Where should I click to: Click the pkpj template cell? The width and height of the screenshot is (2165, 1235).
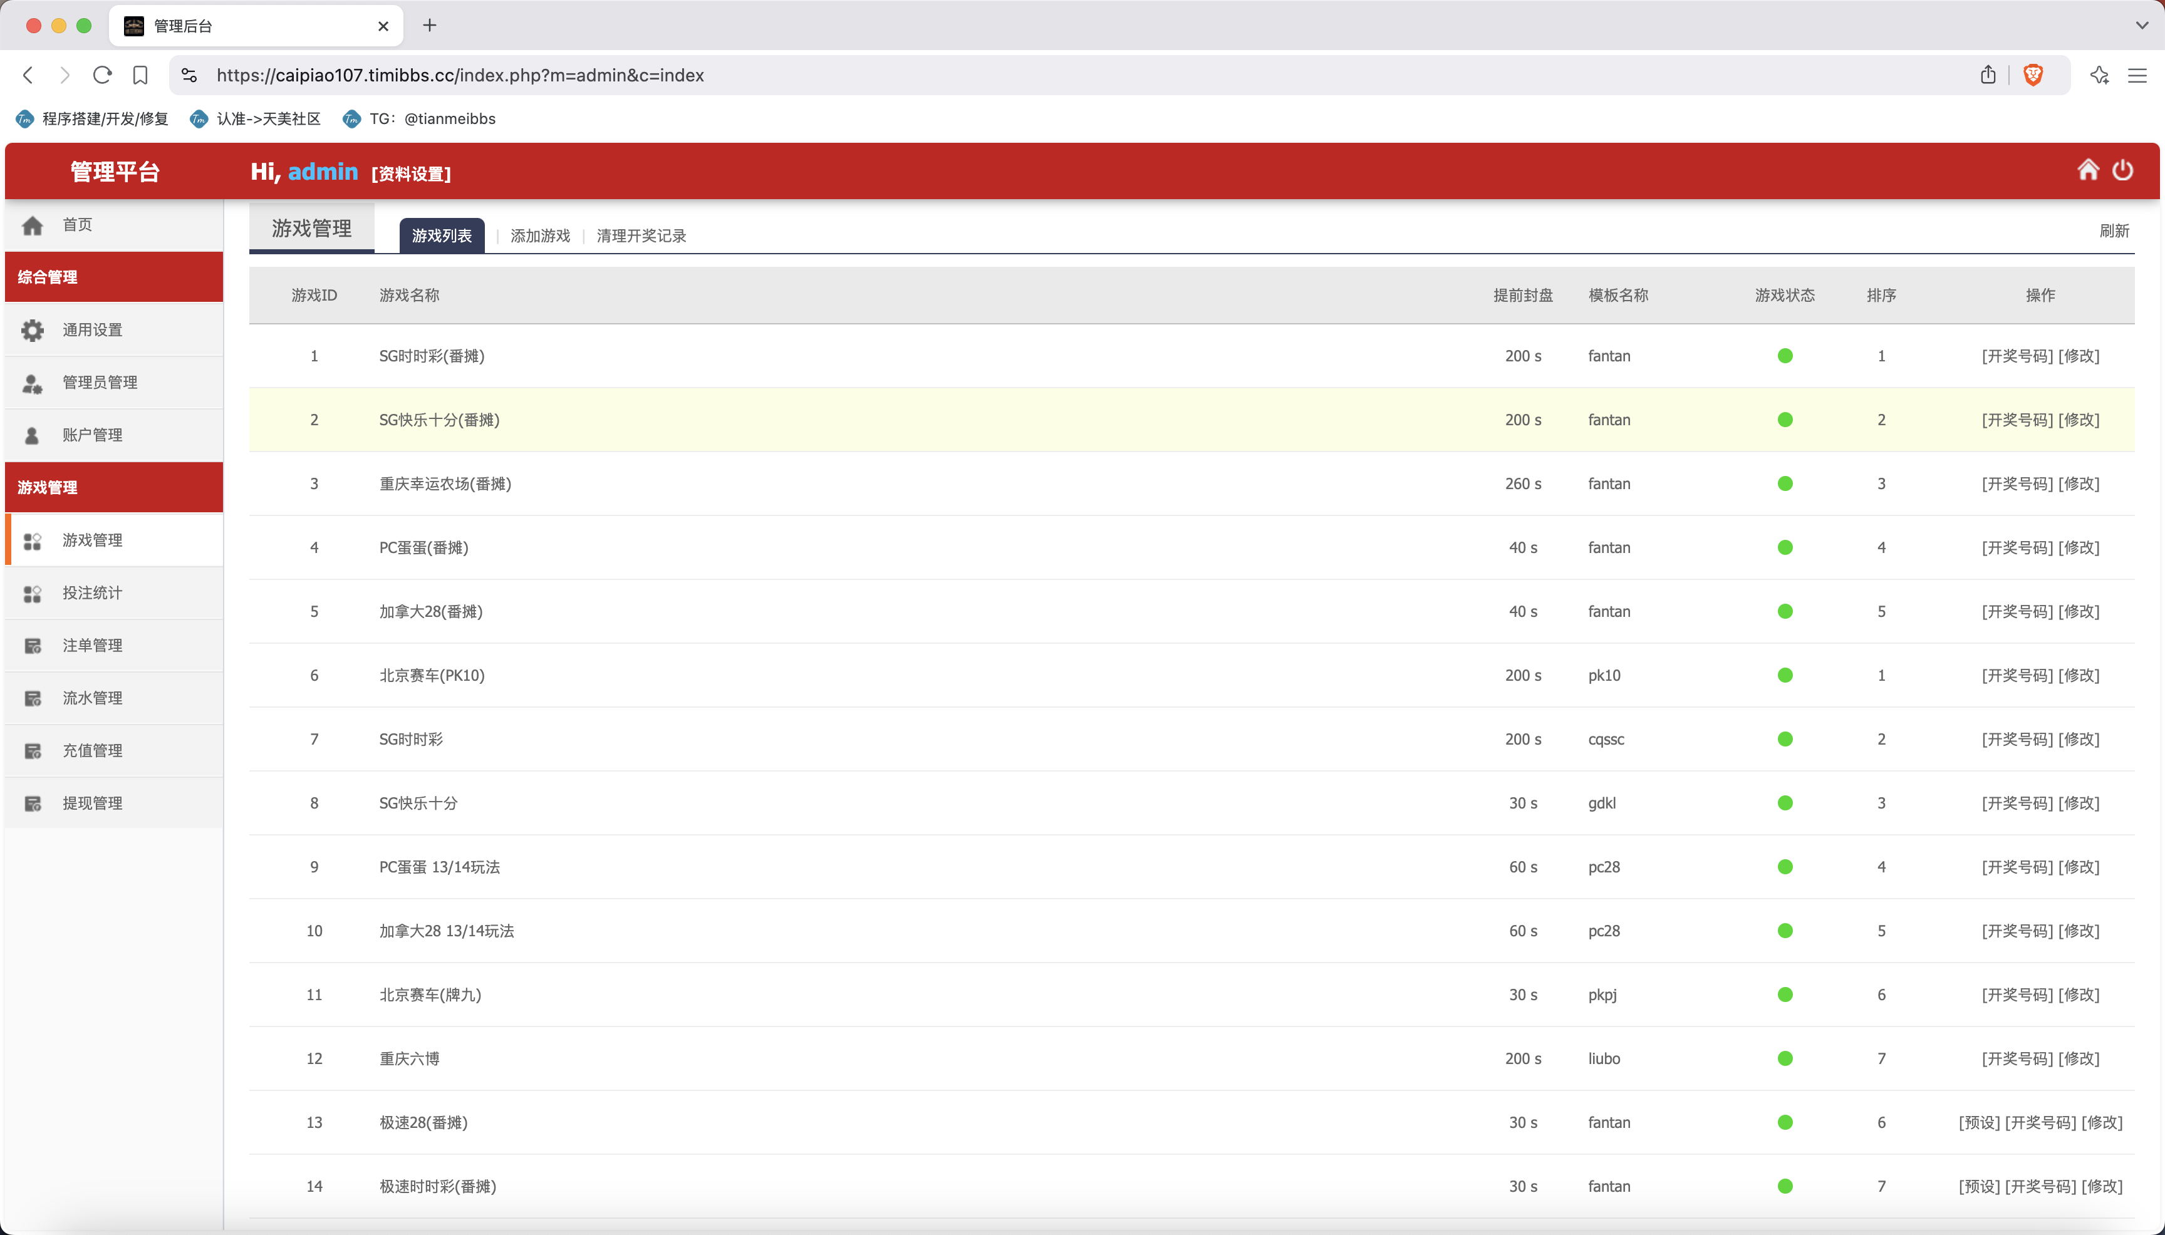point(1602,995)
